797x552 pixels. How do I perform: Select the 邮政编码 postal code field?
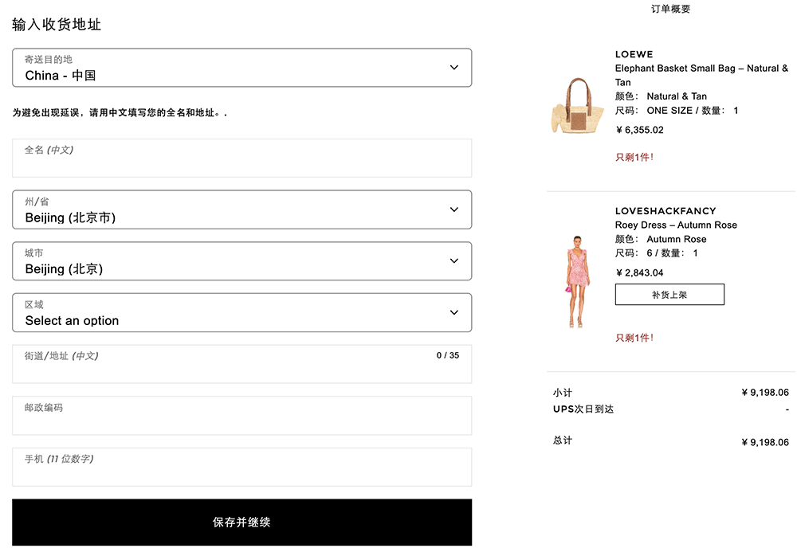(242, 416)
